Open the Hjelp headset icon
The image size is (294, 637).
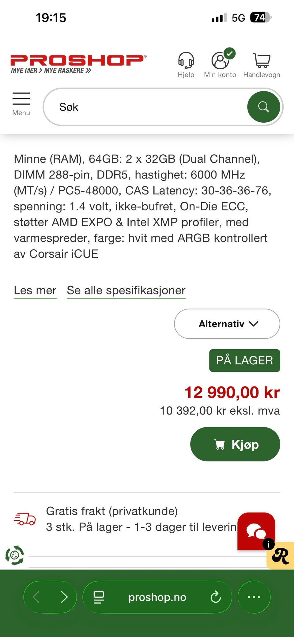[186, 60]
